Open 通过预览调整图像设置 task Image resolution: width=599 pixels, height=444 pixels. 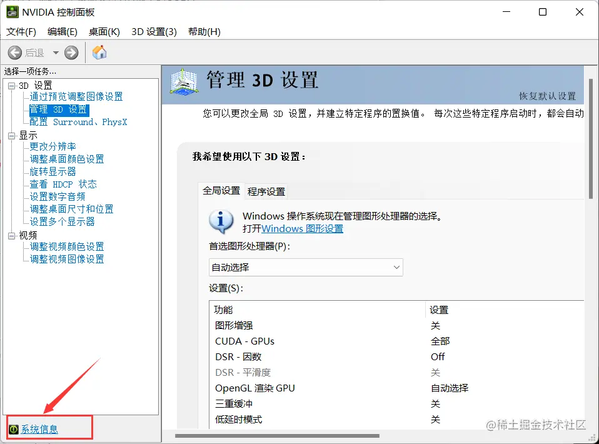[x=76, y=97]
